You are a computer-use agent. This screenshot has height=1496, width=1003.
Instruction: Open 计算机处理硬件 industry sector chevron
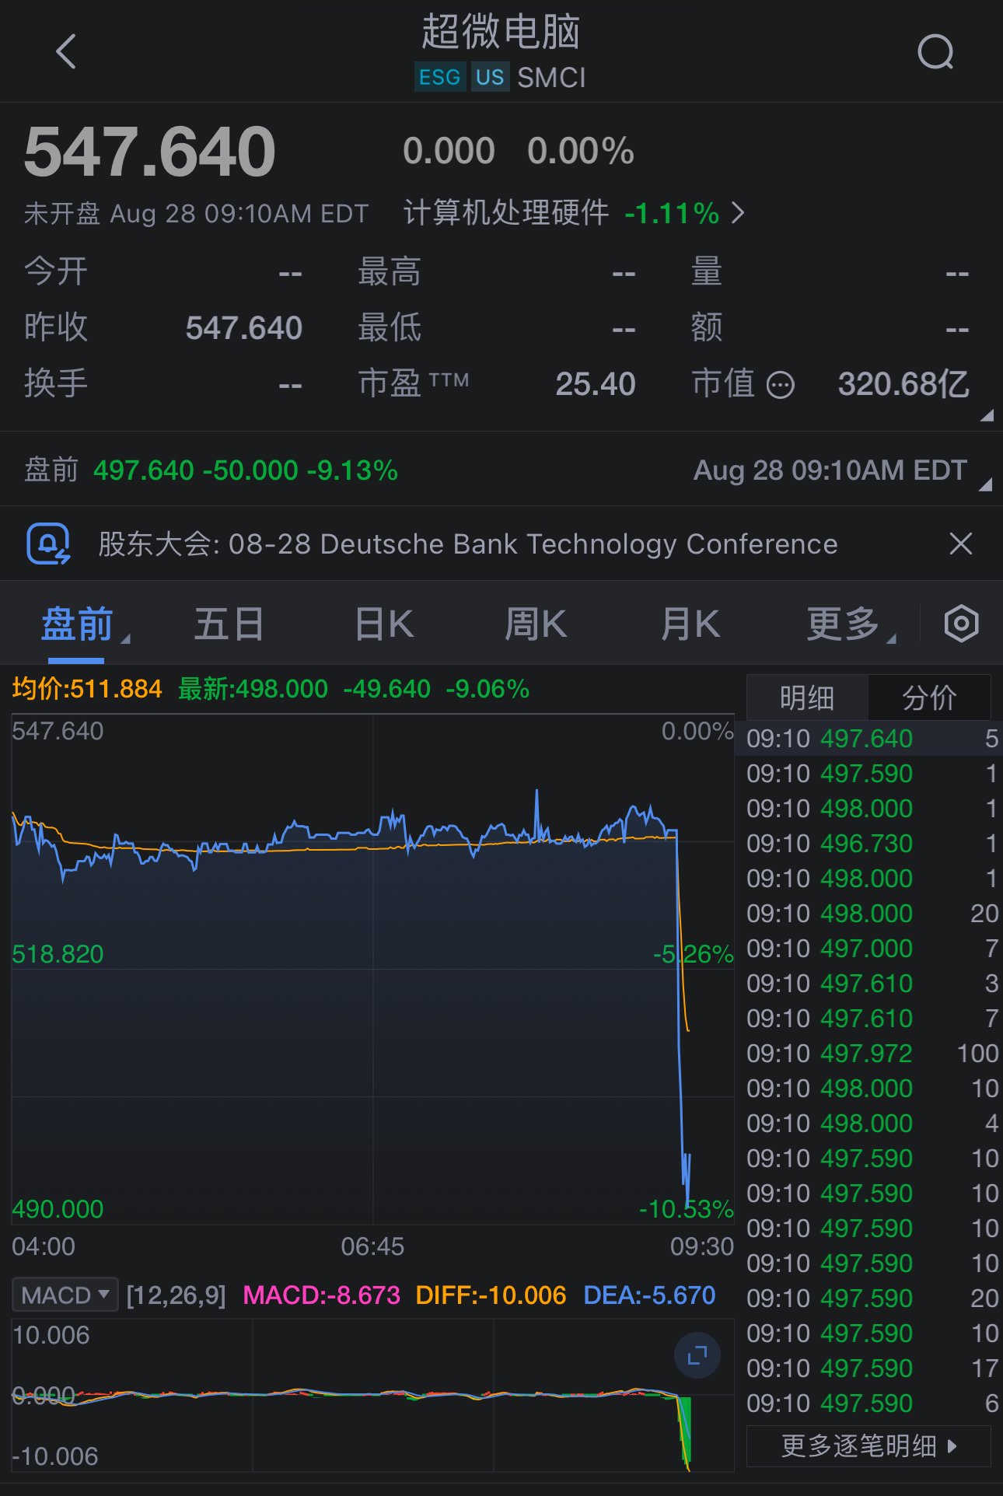pos(738,212)
